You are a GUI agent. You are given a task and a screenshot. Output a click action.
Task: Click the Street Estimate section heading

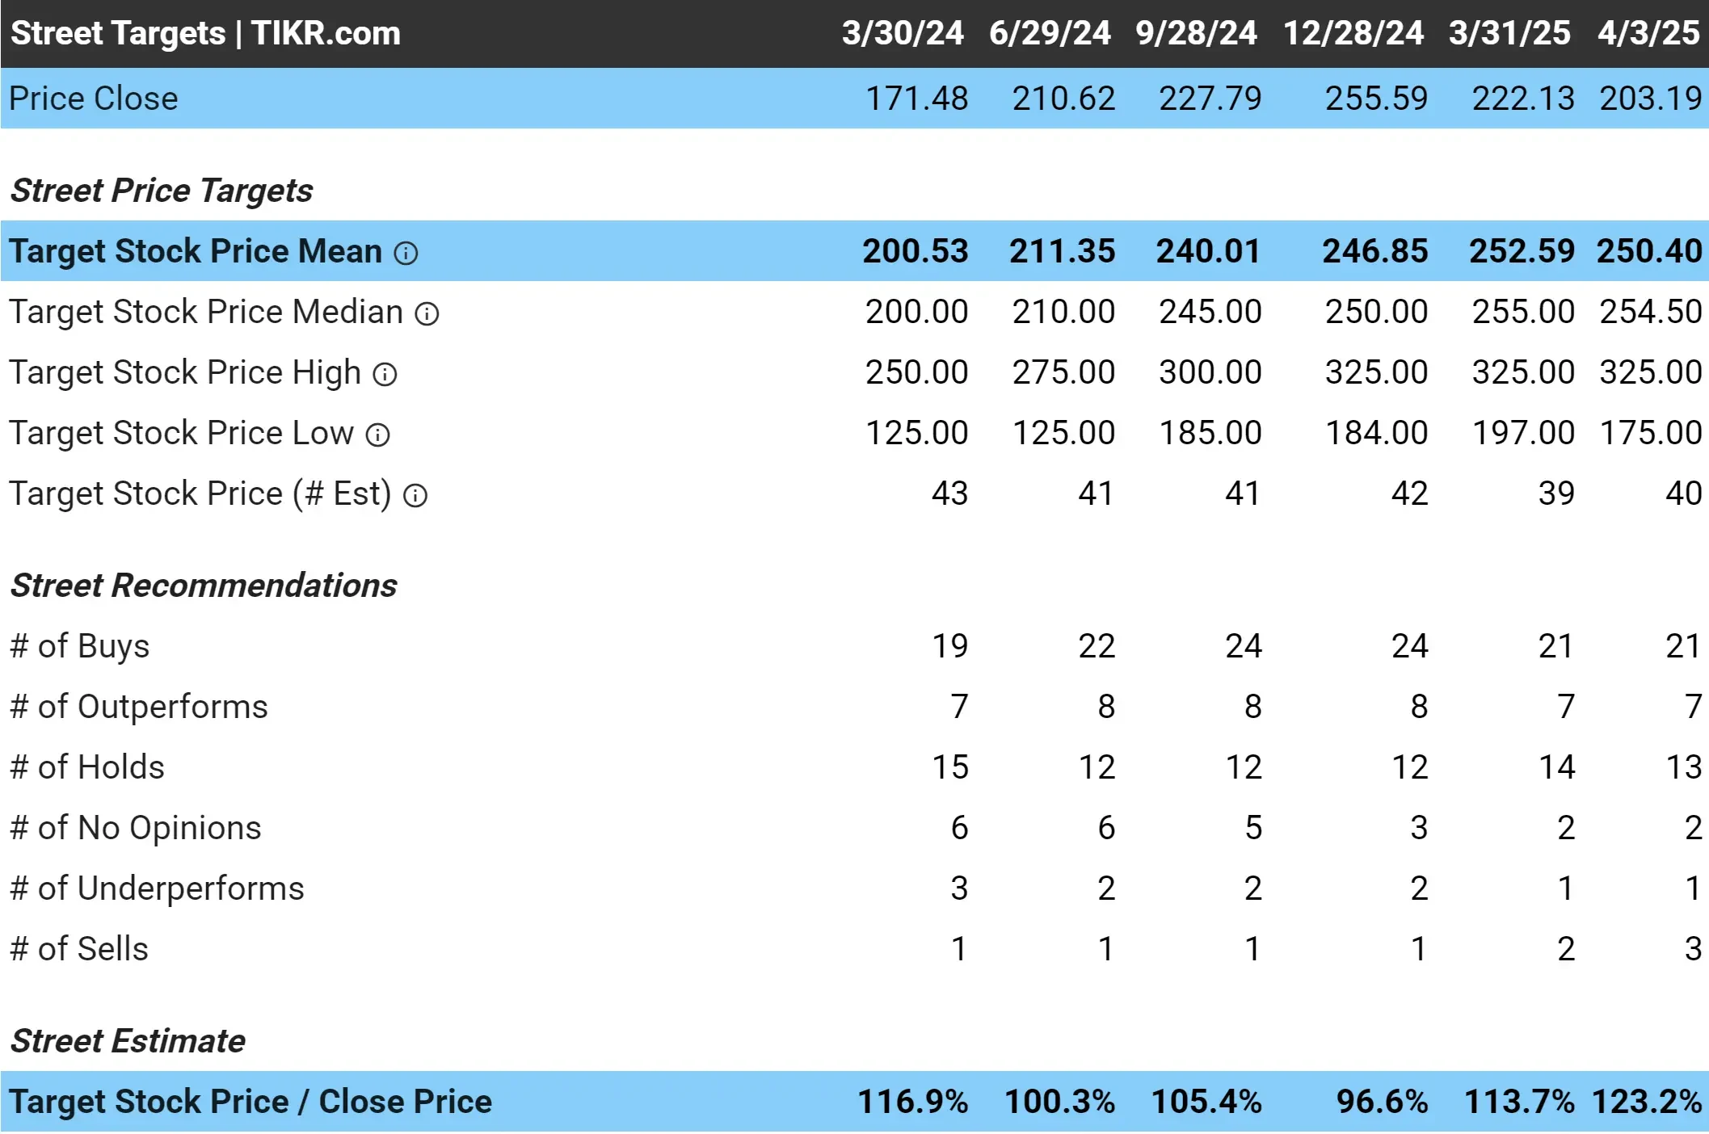pos(128,1041)
